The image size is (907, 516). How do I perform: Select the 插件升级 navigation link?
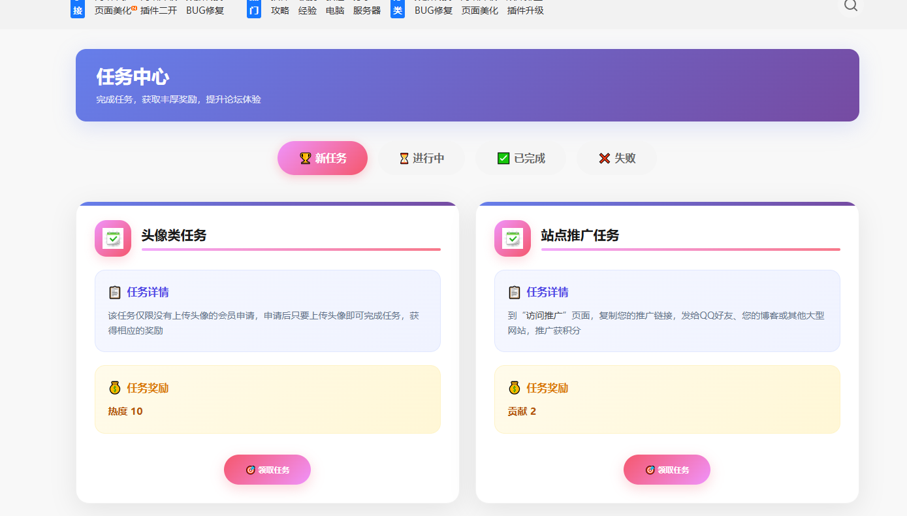coord(526,10)
